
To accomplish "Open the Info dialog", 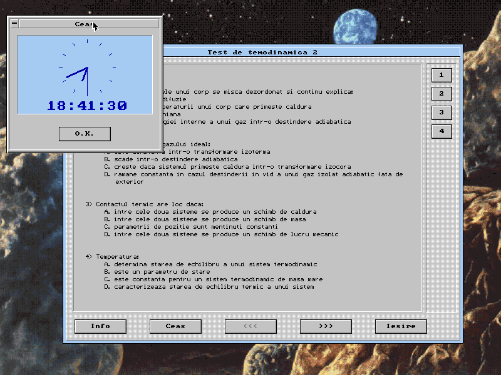I will [100, 326].
